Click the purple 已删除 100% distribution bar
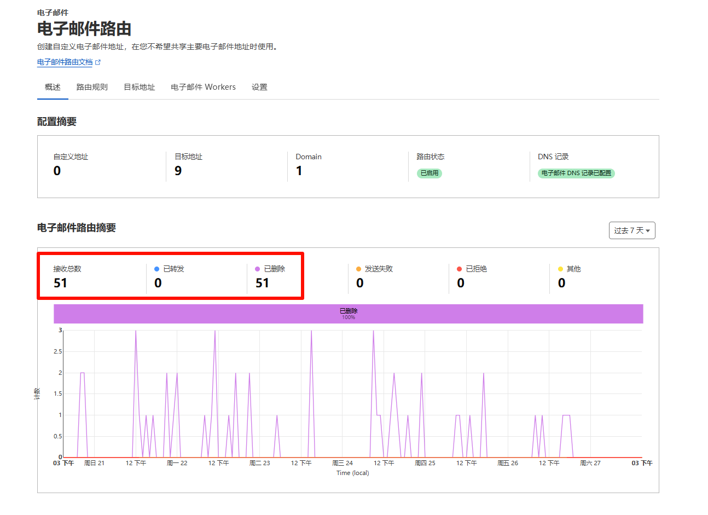Screen dimensions: 708x515 click(x=348, y=314)
